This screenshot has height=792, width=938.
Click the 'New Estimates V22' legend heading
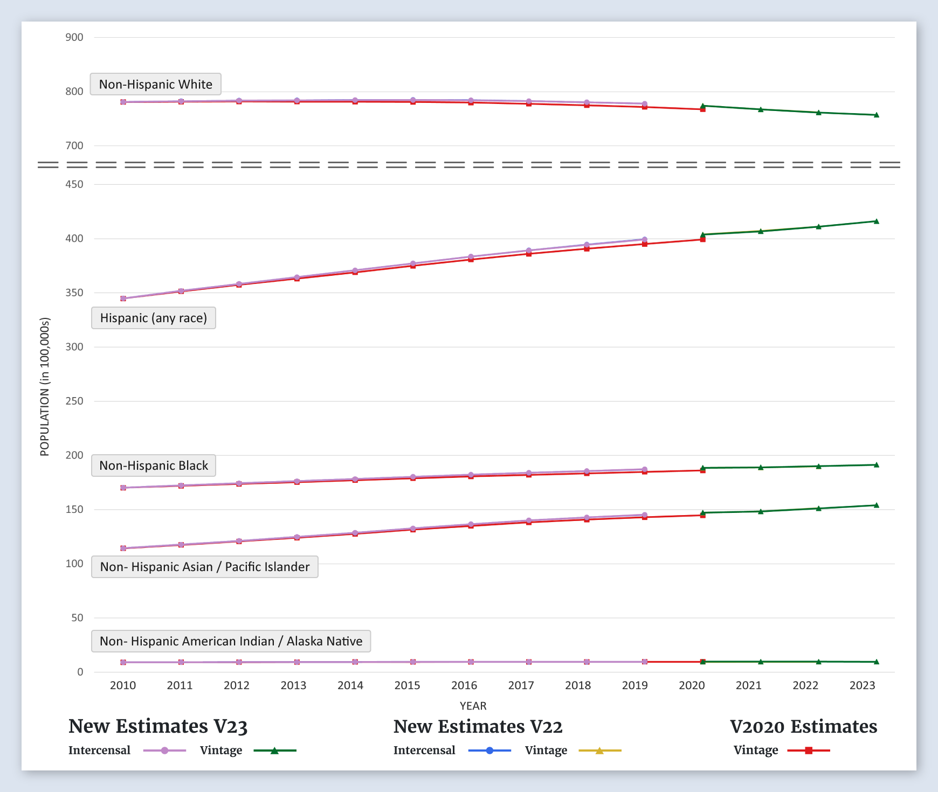tap(478, 726)
